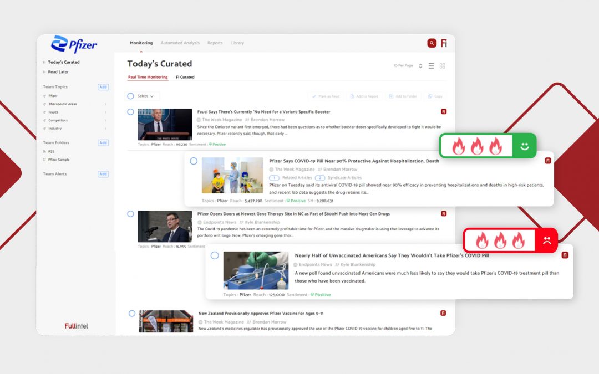Screen dimensions: 599x374
Task: Select the New Zealand vaccine article checkbox
Action: tap(132, 313)
